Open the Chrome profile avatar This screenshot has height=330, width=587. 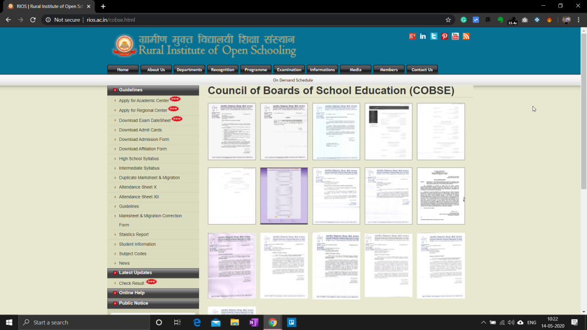click(x=566, y=20)
